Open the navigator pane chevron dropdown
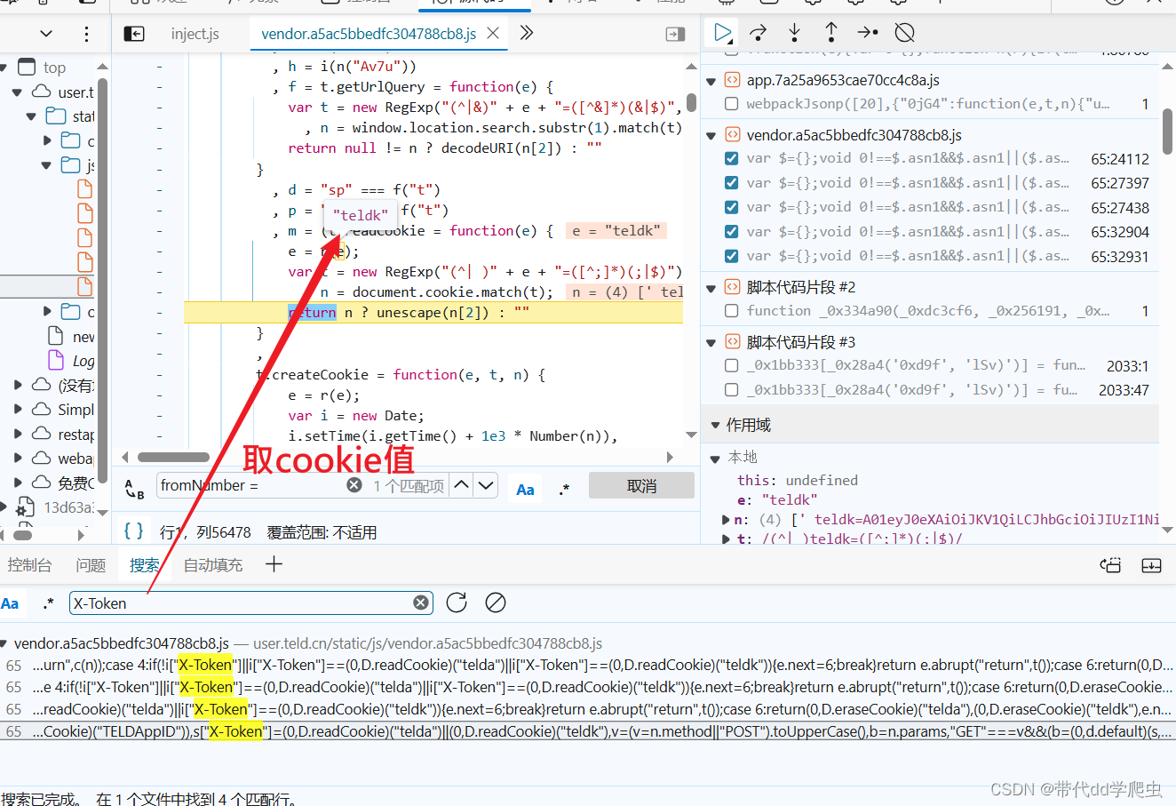1176x806 pixels. [x=46, y=34]
